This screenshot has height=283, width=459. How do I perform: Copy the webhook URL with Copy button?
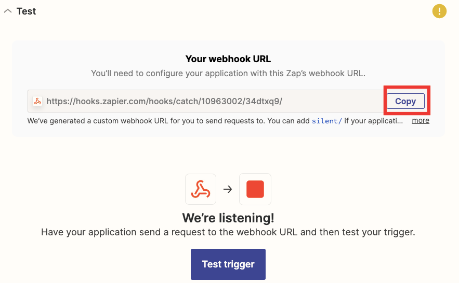click(405, 101)
